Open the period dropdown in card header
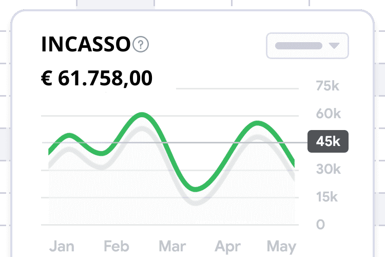 coord(307,46)
